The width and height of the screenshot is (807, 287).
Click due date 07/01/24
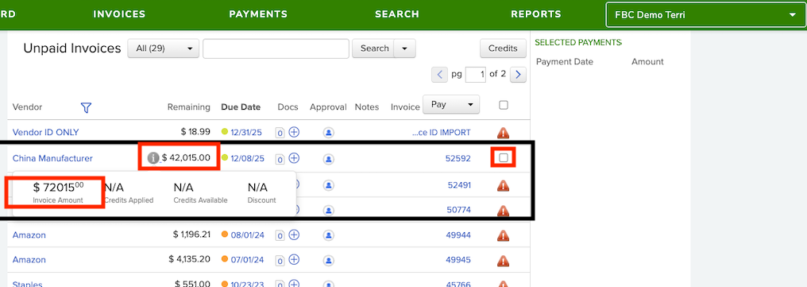pos(248,260)
